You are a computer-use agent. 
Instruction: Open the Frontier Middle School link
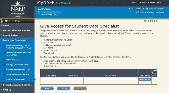point(50,15)
